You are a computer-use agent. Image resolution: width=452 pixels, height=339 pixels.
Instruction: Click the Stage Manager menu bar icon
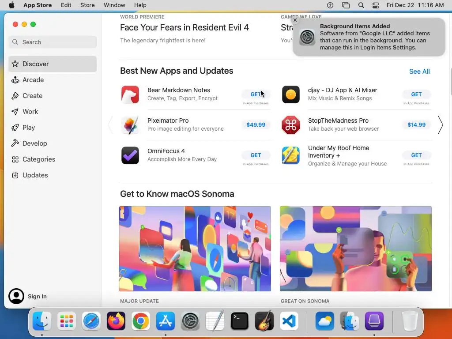(x=346, y=5)
